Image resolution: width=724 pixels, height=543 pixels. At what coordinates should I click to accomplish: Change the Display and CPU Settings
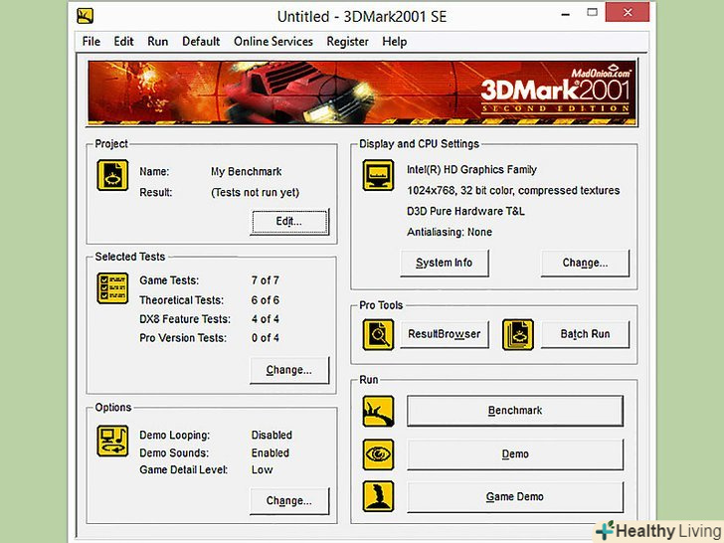[585, 264]
